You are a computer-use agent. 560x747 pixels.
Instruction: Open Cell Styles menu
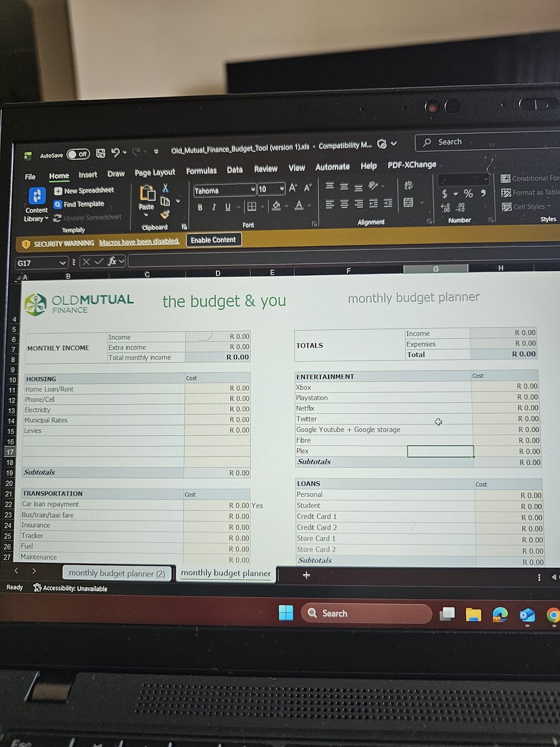[x=526, y=207]
